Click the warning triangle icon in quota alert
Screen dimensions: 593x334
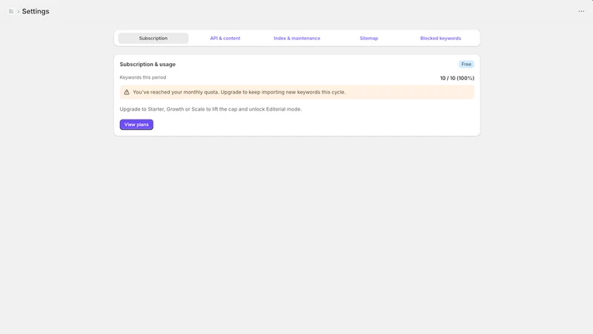(127, 92)
